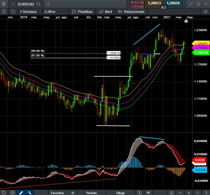Open the Med chart type menu
This screenshot has width=210, height=195.
tap(105, 12)
